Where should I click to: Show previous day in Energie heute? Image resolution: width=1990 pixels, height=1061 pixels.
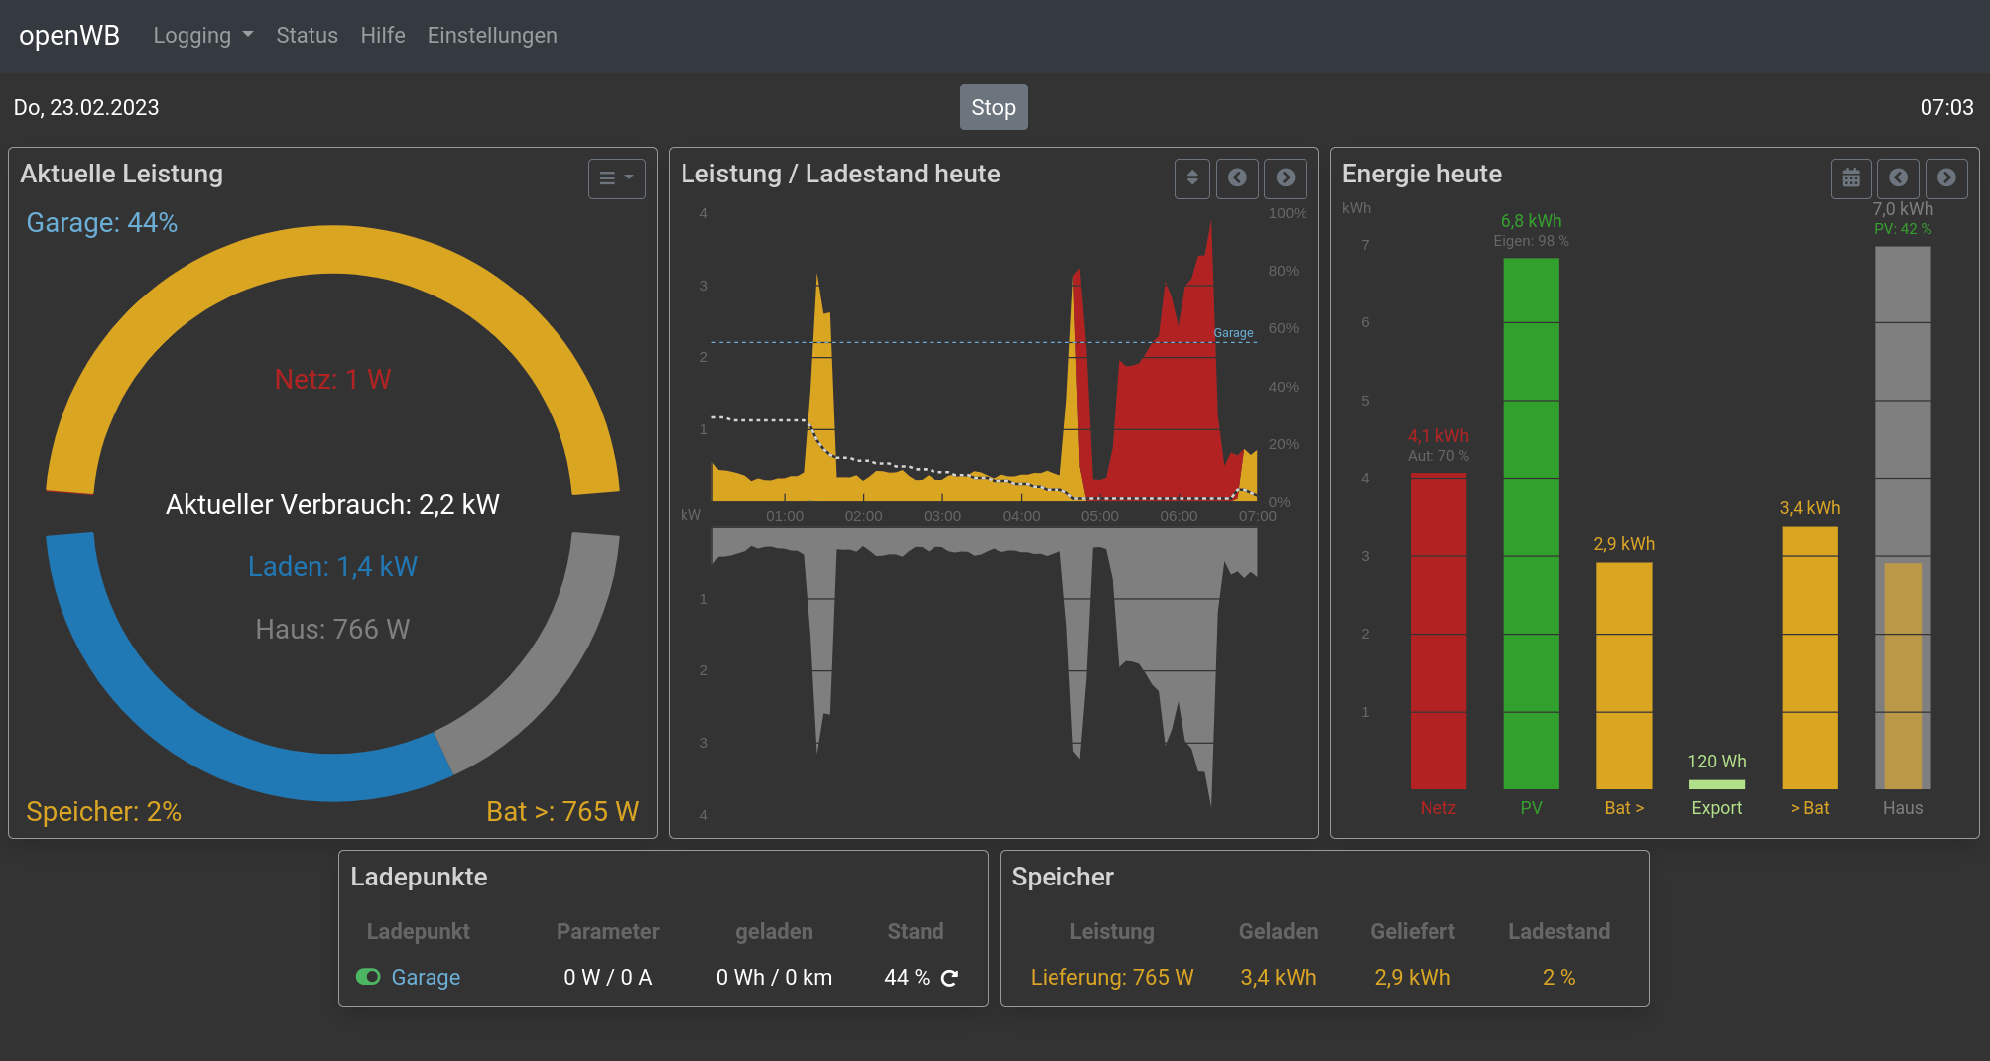[x=1898, y=178]
